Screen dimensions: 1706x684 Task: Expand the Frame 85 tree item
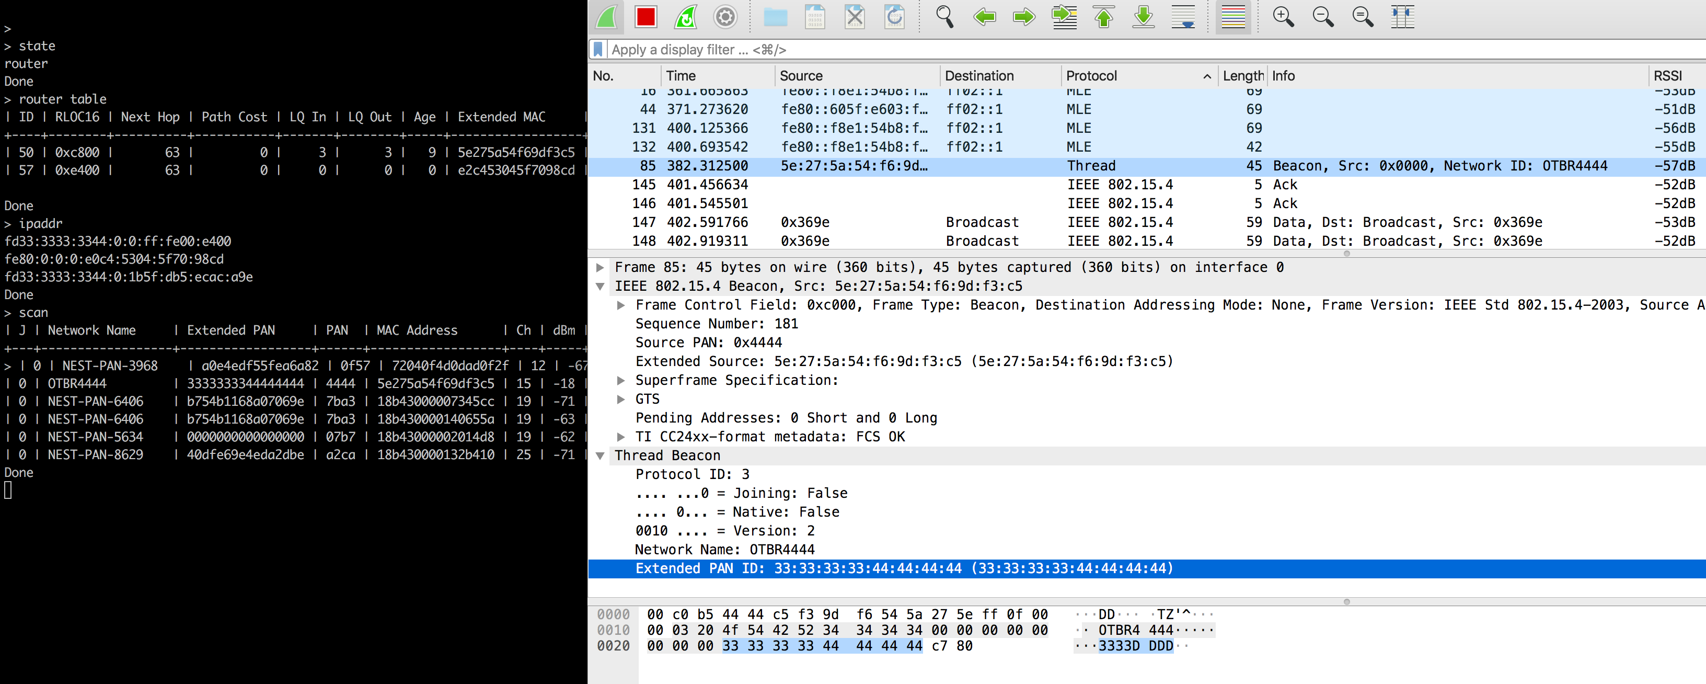click(x=600, y=268)
